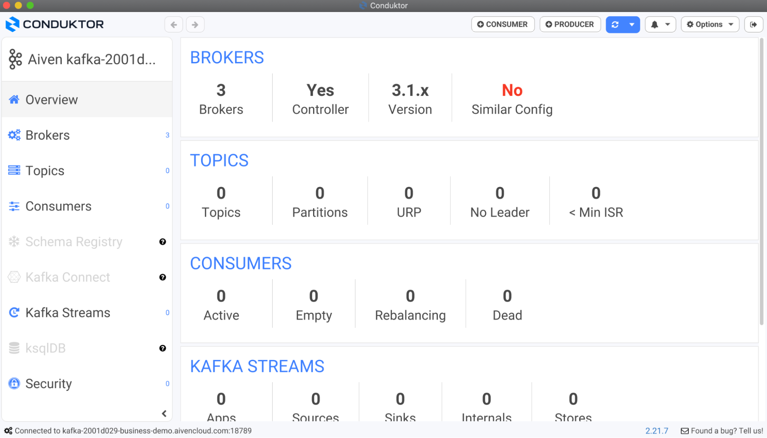This screenshot has height=438, width=767.
Task: Click the disconnect/logout icon at top right
Action: pyautogui.click(x=753, y=25)
